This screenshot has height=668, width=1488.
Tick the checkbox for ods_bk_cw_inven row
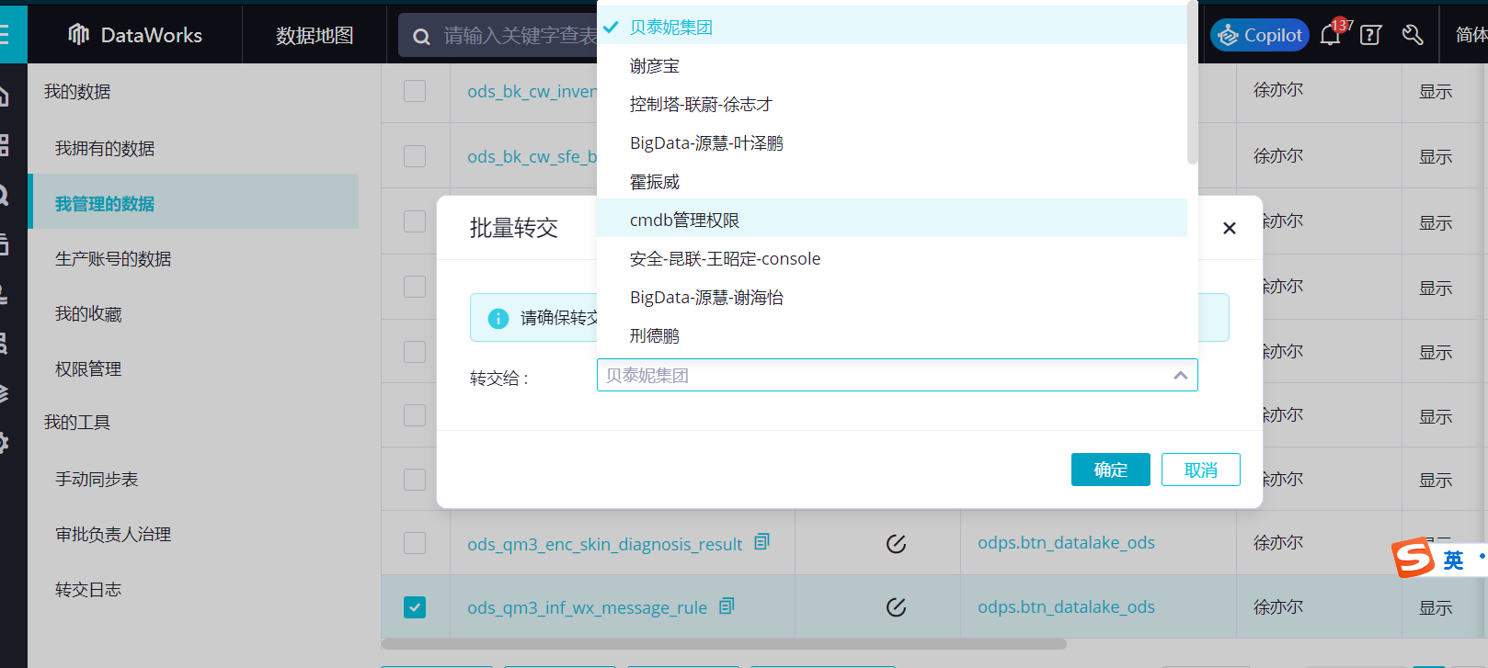[x=415, y=91]
